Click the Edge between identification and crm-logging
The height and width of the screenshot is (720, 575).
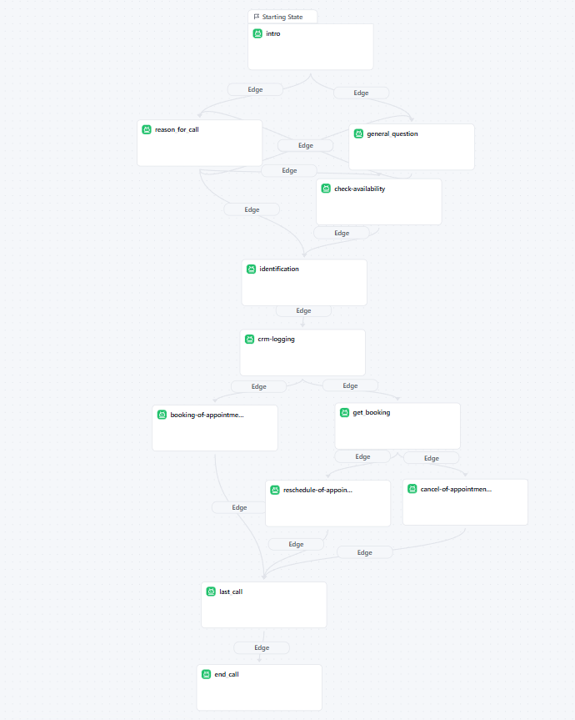pyautogui.click(x=303, y=310)
